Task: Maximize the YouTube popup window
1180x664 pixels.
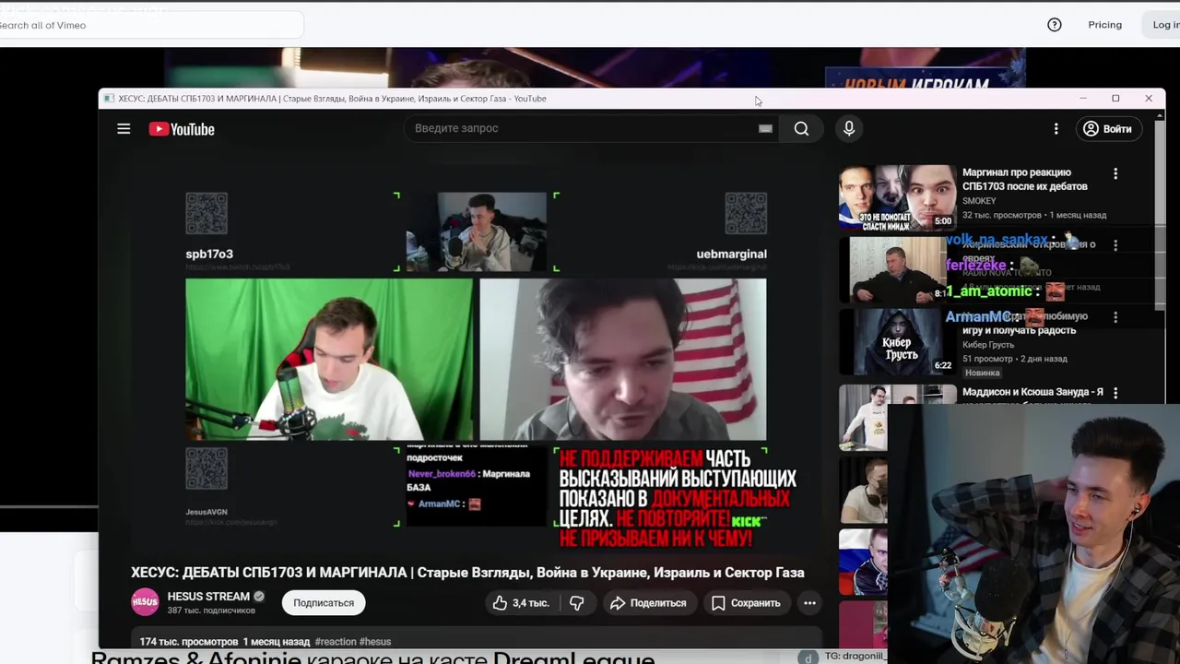Action: click(1115, 99)
